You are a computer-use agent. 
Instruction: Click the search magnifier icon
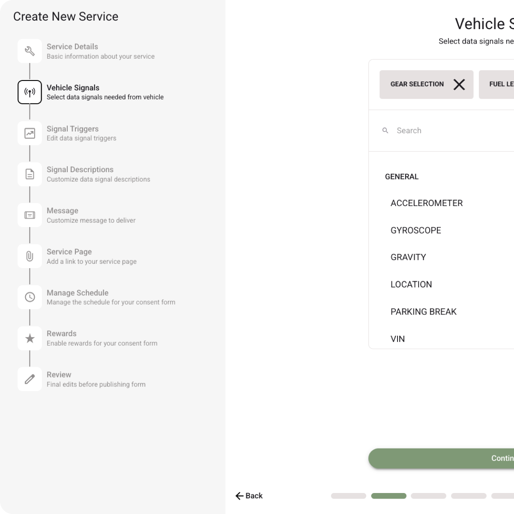(385, 130)
